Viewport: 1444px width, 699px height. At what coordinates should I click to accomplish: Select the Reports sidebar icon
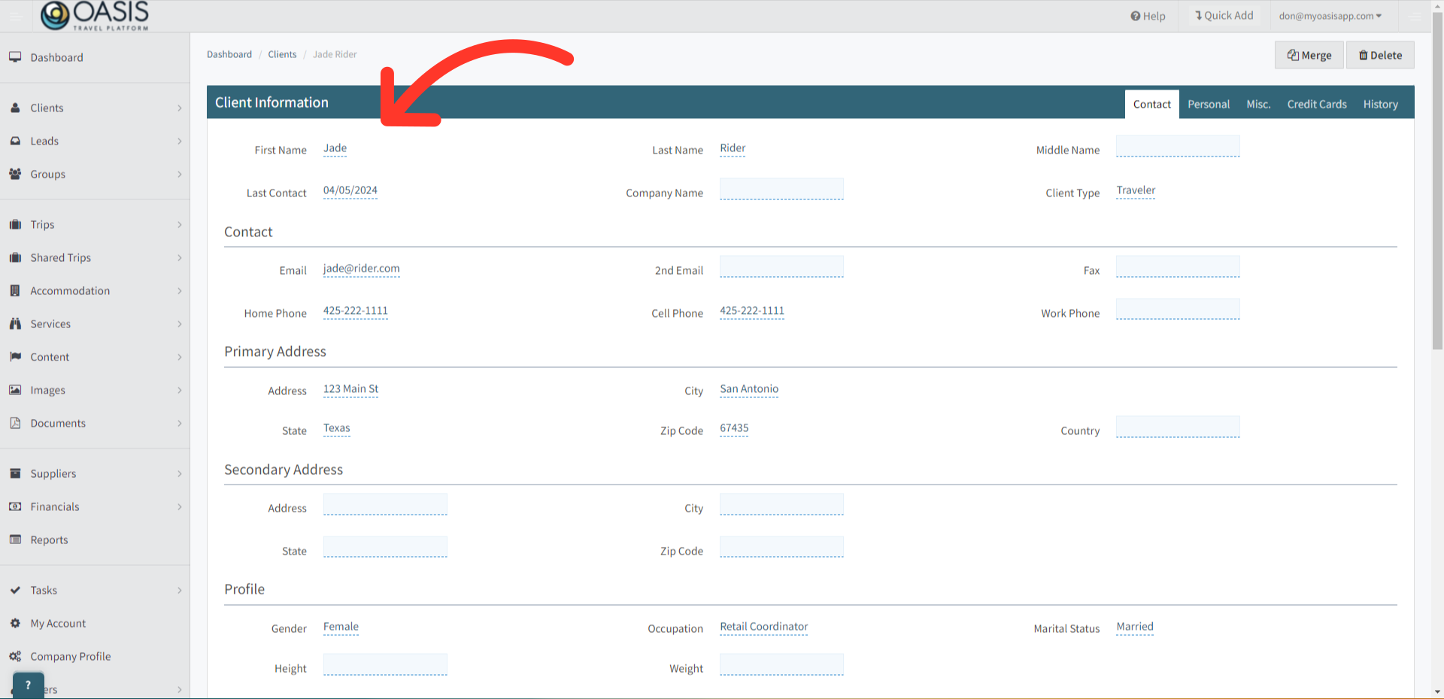[x=16, y=539]
